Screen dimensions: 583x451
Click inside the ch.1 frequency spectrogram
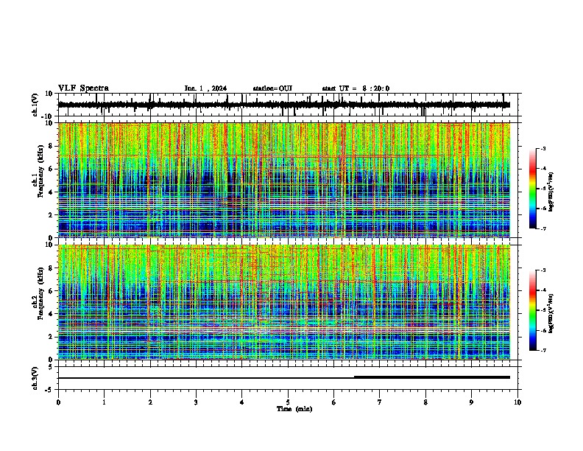point(284,180)
